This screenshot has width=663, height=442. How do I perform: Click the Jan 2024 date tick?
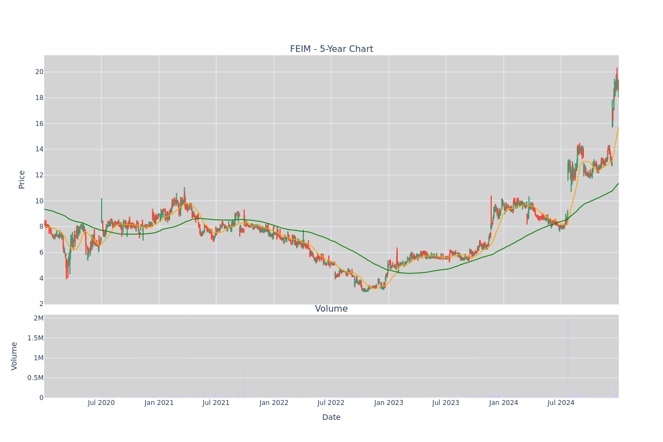click(x=504, y=403)
